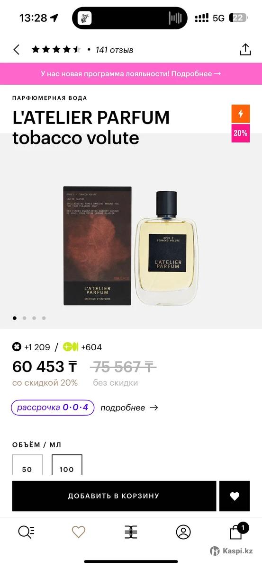Jump to second image carousel dot
The image size is (262, 568).
tap(24, 318)
